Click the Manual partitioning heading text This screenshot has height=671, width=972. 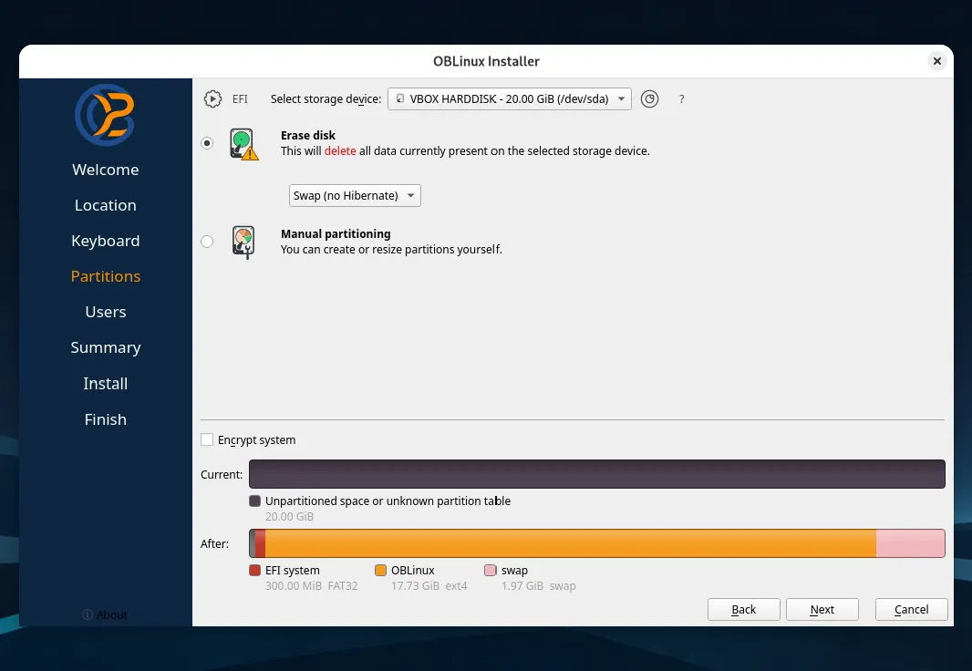click(336, 233)
